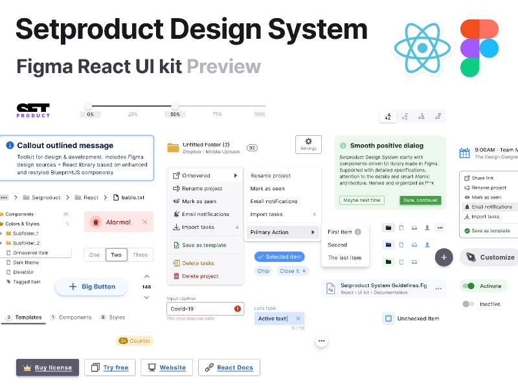Viewport: 518px width, 388px height.
Task: Clear the Active text field with X
Action: pyautogui.click(x=298, y=318)
